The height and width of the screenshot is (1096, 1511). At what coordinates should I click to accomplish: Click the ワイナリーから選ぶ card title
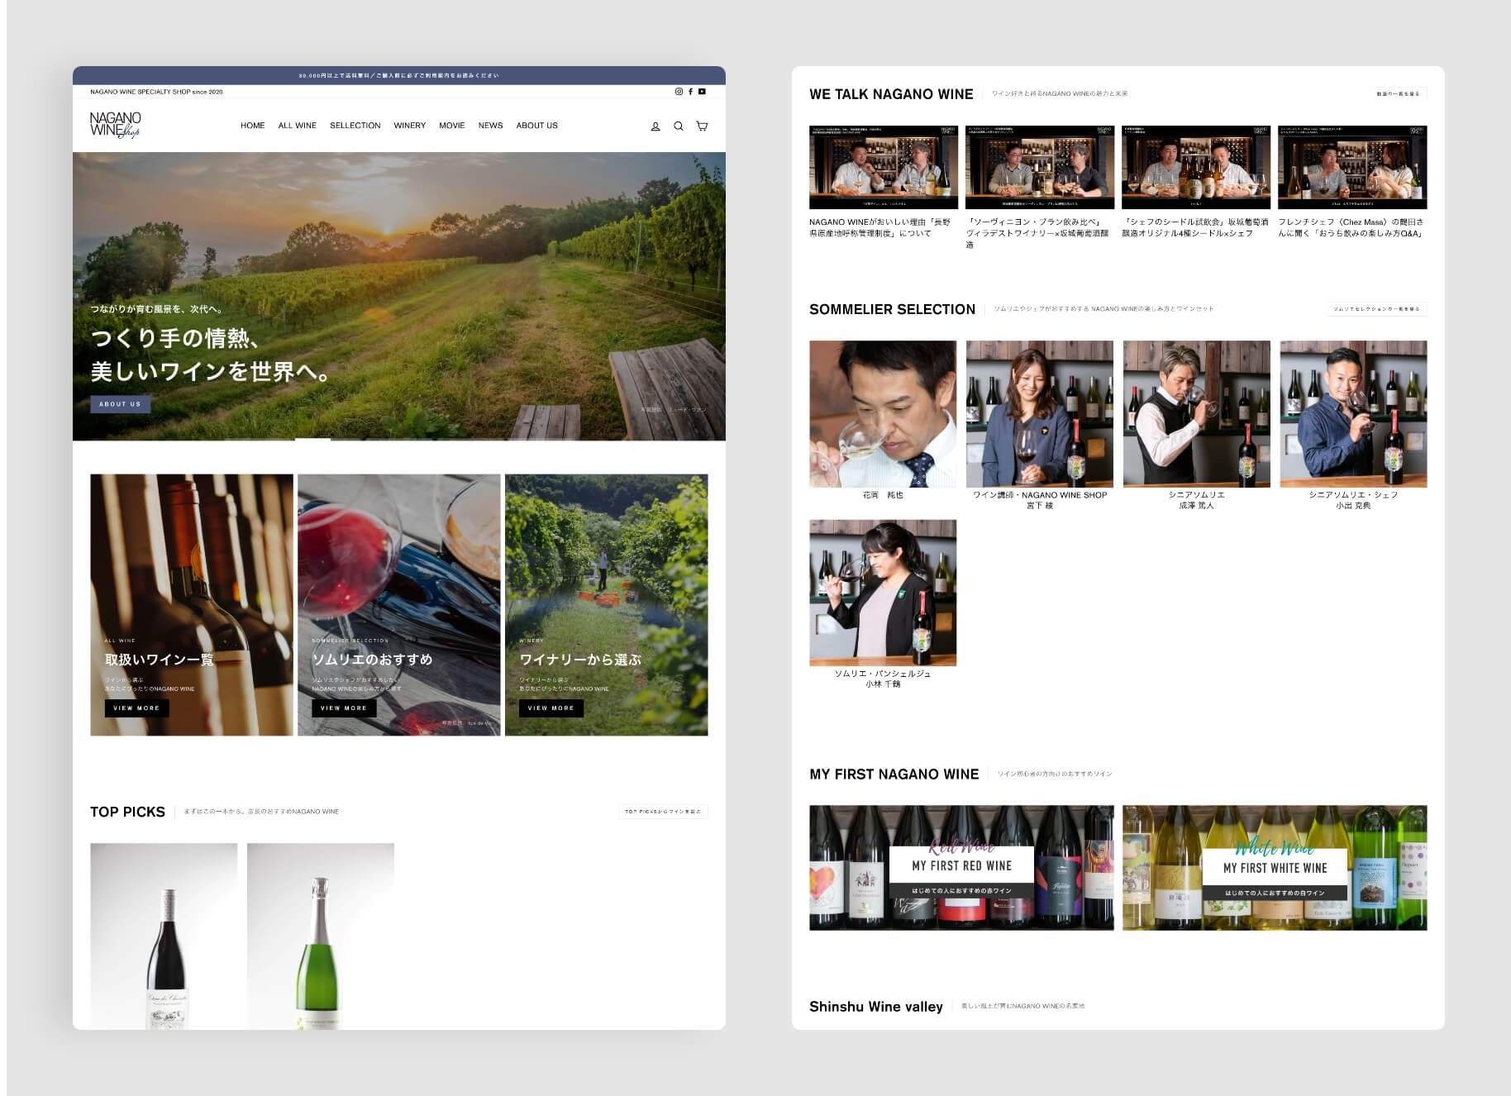coord(580,660)
